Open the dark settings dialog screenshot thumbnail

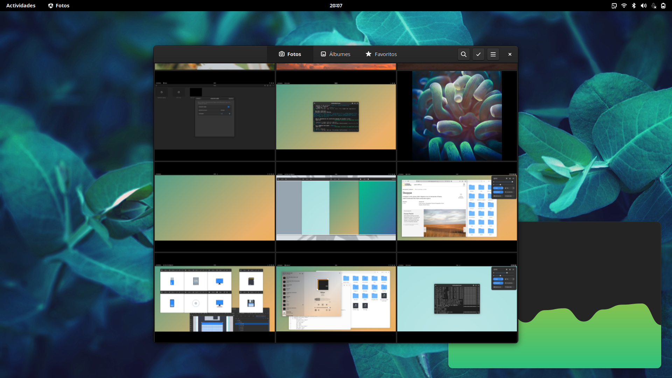pos(215,116)
